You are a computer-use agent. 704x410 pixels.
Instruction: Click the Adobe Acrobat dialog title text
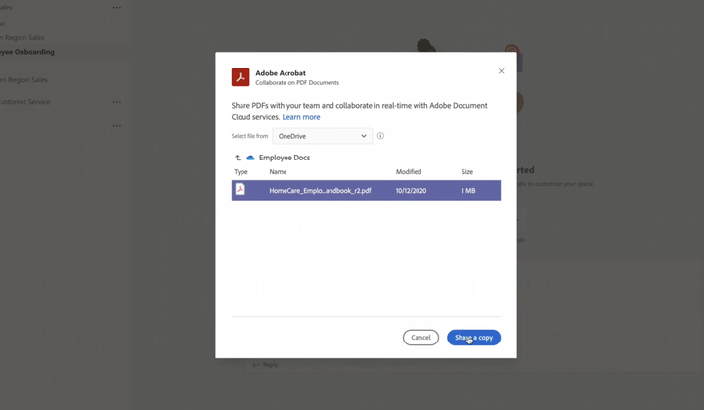281,73
